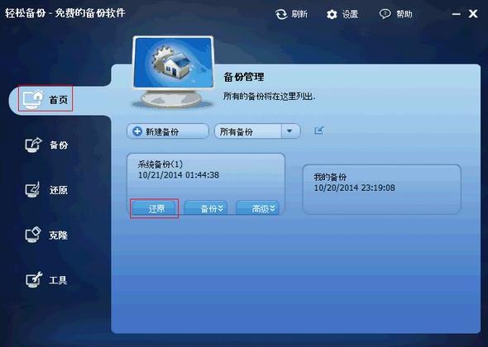
Task: Select the 我的备份 backup card
Action: pos(381,189)
